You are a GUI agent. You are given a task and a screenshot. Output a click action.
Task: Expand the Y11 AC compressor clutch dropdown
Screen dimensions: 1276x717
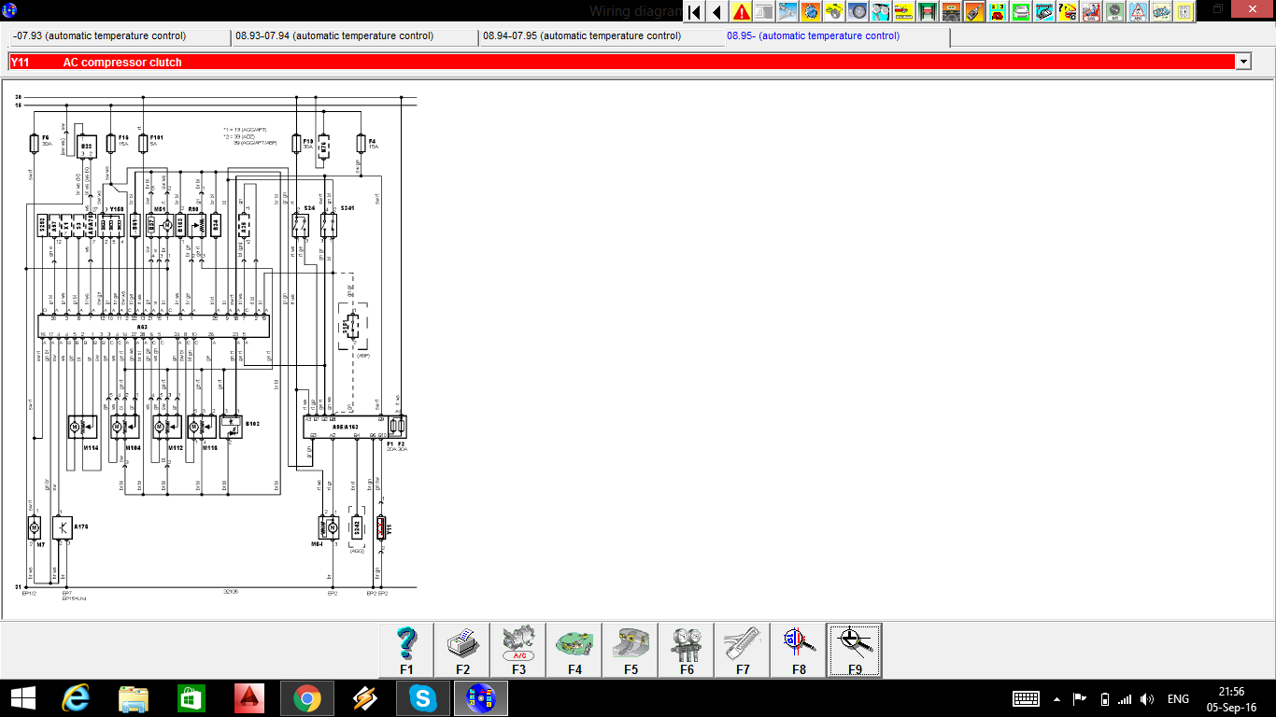pos(1242,62)
